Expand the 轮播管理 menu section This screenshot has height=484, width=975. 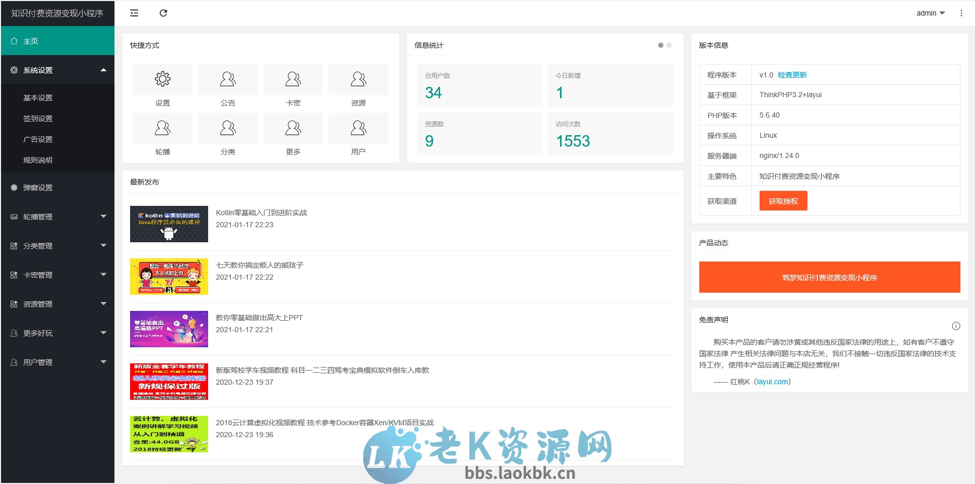coord(57,216)
